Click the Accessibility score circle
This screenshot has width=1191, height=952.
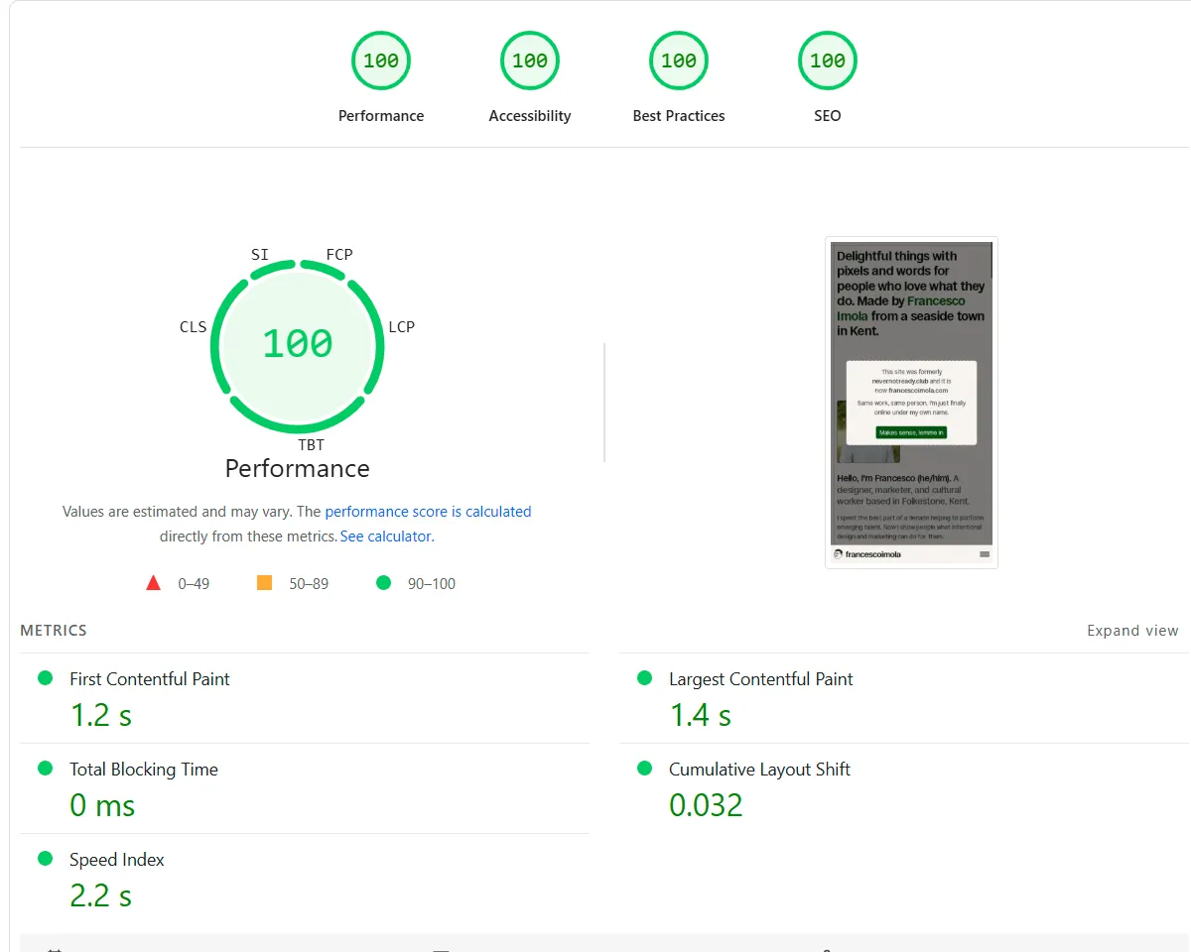[x=529, y=60]
